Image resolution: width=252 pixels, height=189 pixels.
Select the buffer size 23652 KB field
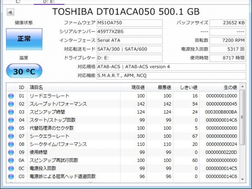(x=228, y=23)
